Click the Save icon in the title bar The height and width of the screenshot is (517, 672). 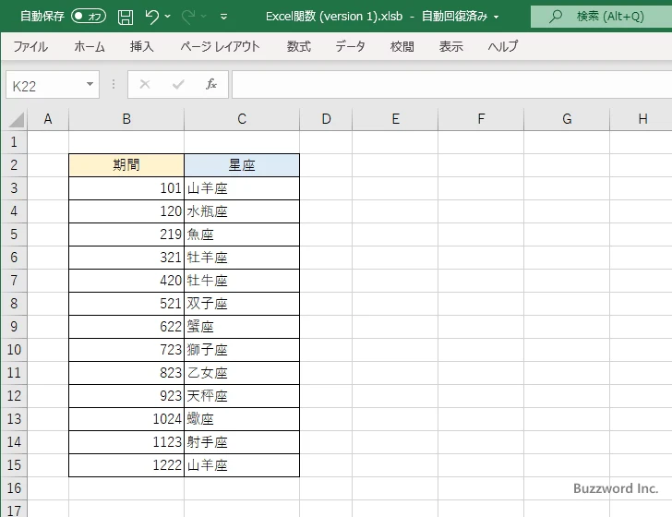coord(126,17)
